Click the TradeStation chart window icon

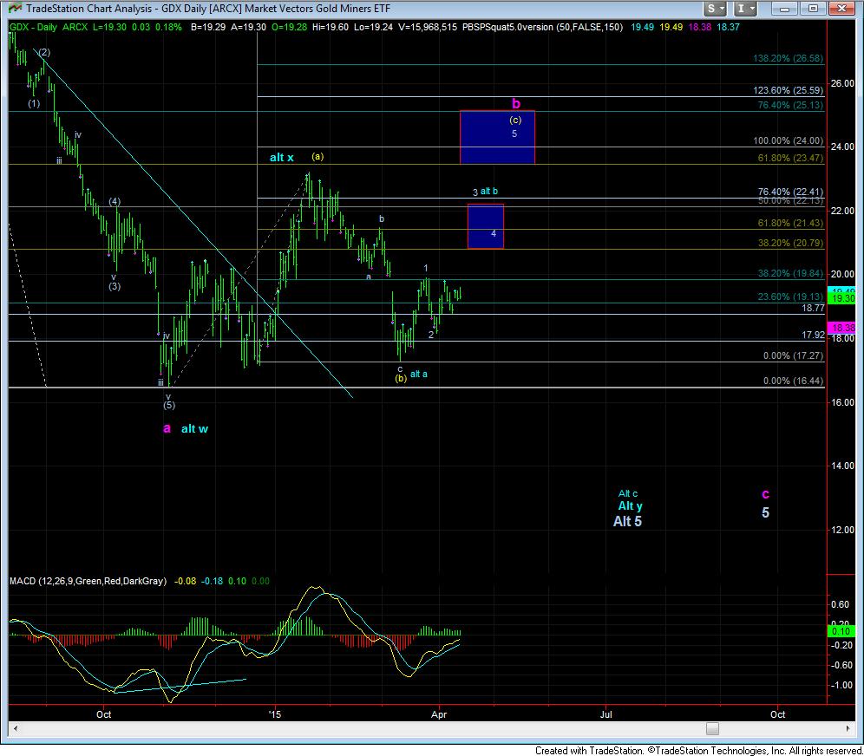click(16, 9)
